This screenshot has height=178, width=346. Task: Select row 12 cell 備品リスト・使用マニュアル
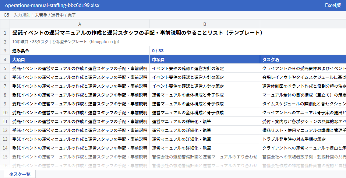(x=303, y=130)
